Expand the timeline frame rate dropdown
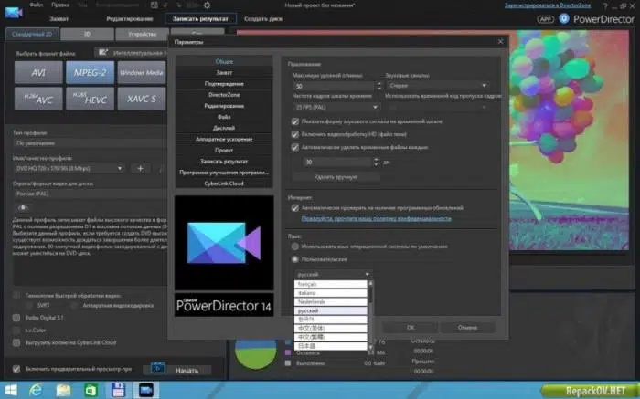 click(336, 107)
